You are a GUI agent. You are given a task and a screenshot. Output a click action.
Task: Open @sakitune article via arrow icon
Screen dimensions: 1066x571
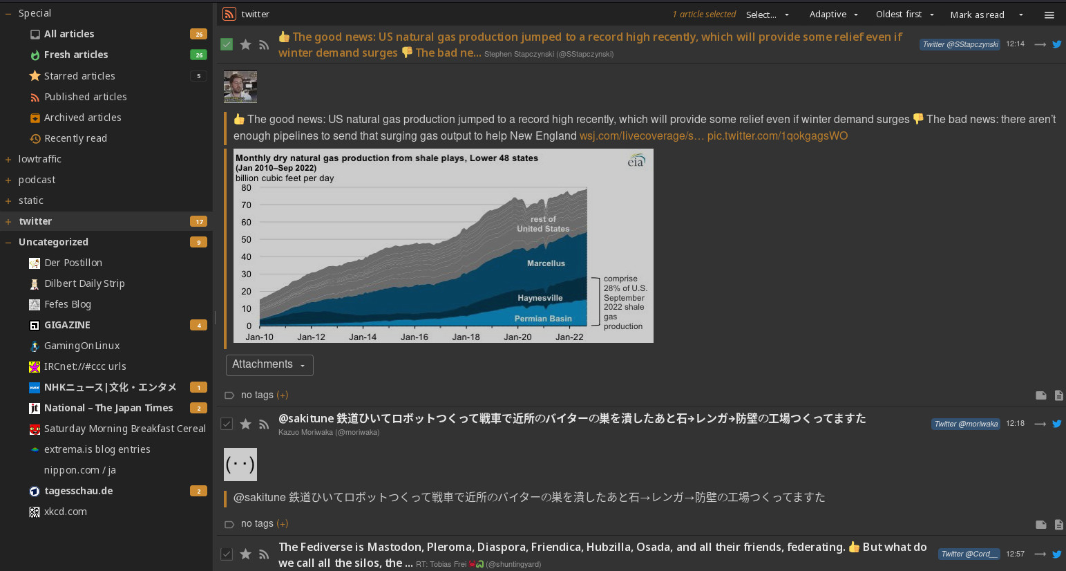[1040, 424]
